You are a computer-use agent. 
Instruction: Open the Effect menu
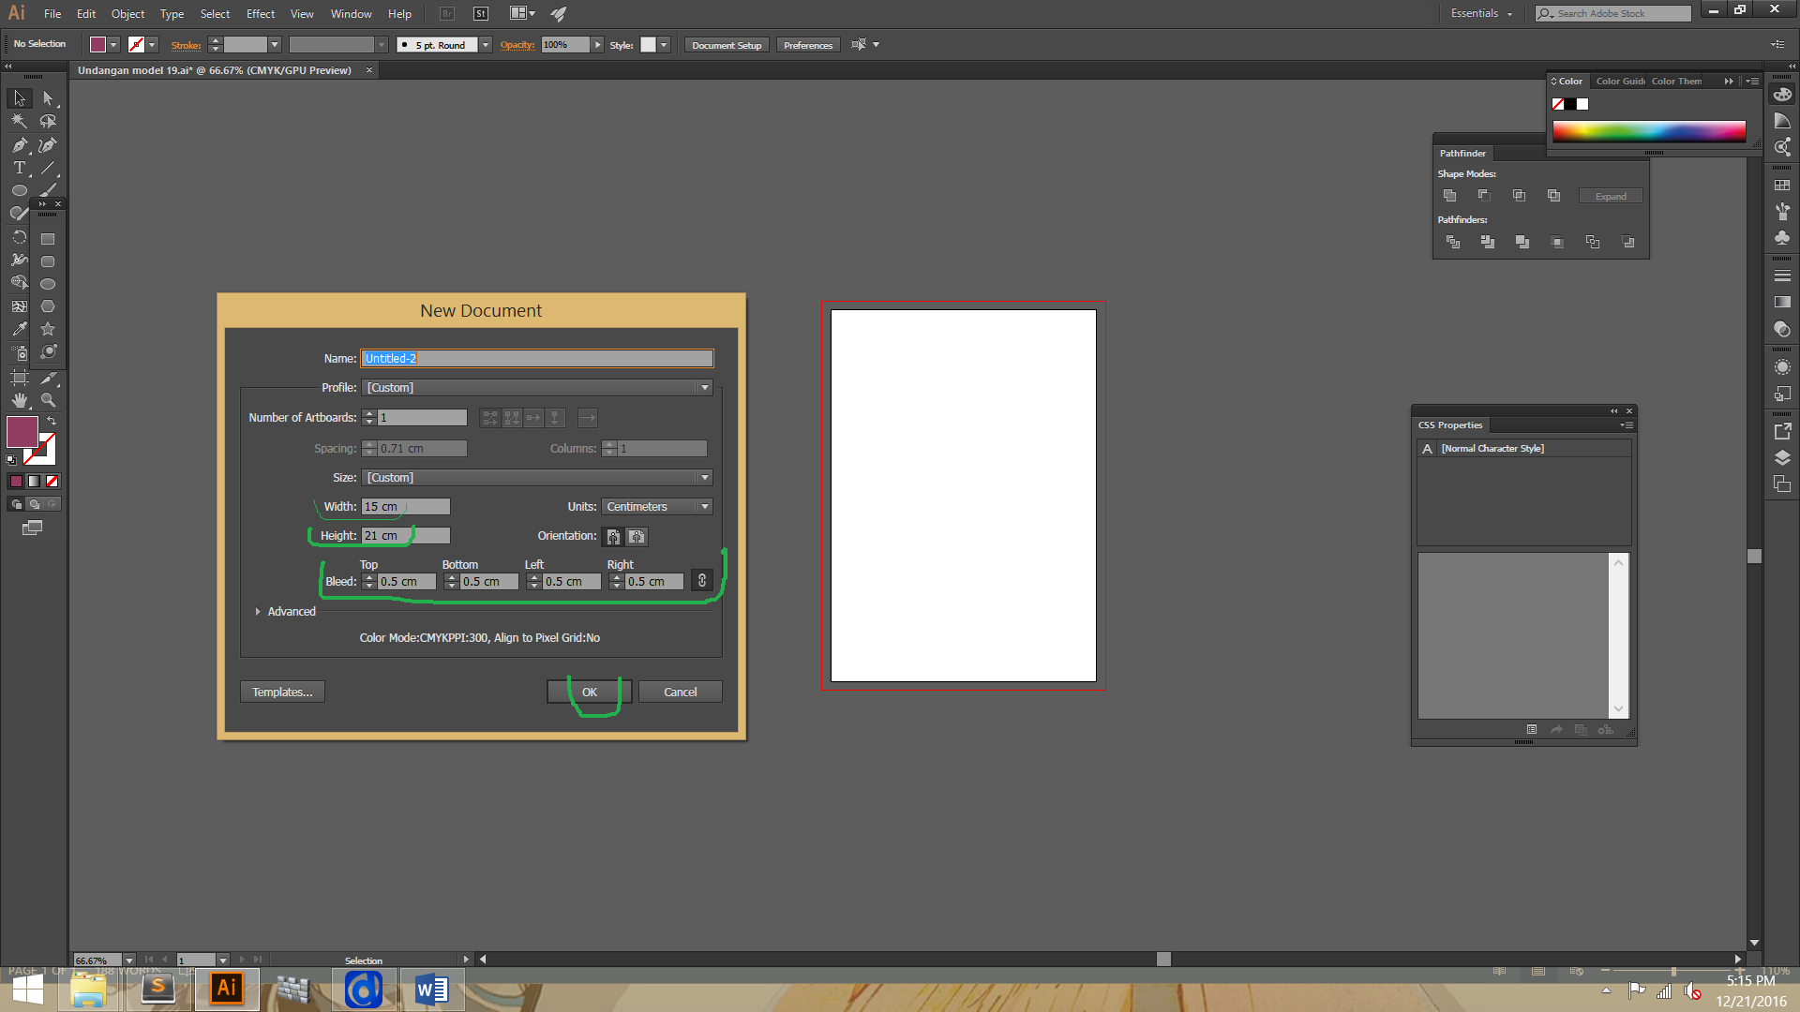click(261, 14)
